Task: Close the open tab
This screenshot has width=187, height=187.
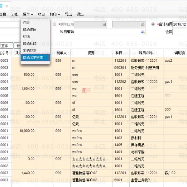Action: coord(7,6)
